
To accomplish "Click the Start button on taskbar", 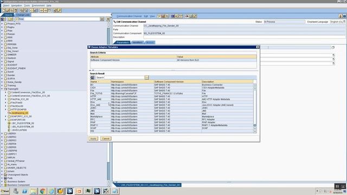I will (5, 191).
